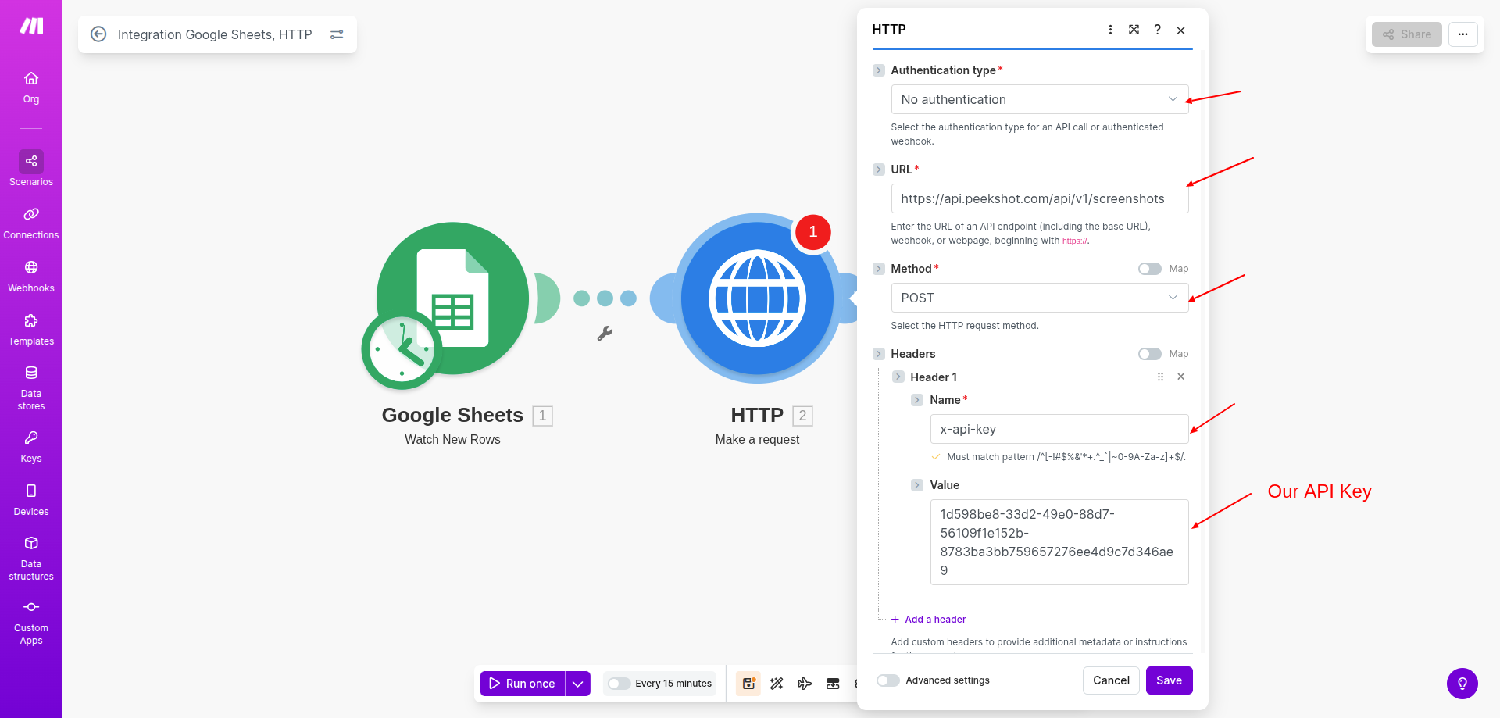Image resolution: width=1500 pixels, height=718 pixels.
Task: Click the auto-align magic wand icon
Action: (777, 684)
